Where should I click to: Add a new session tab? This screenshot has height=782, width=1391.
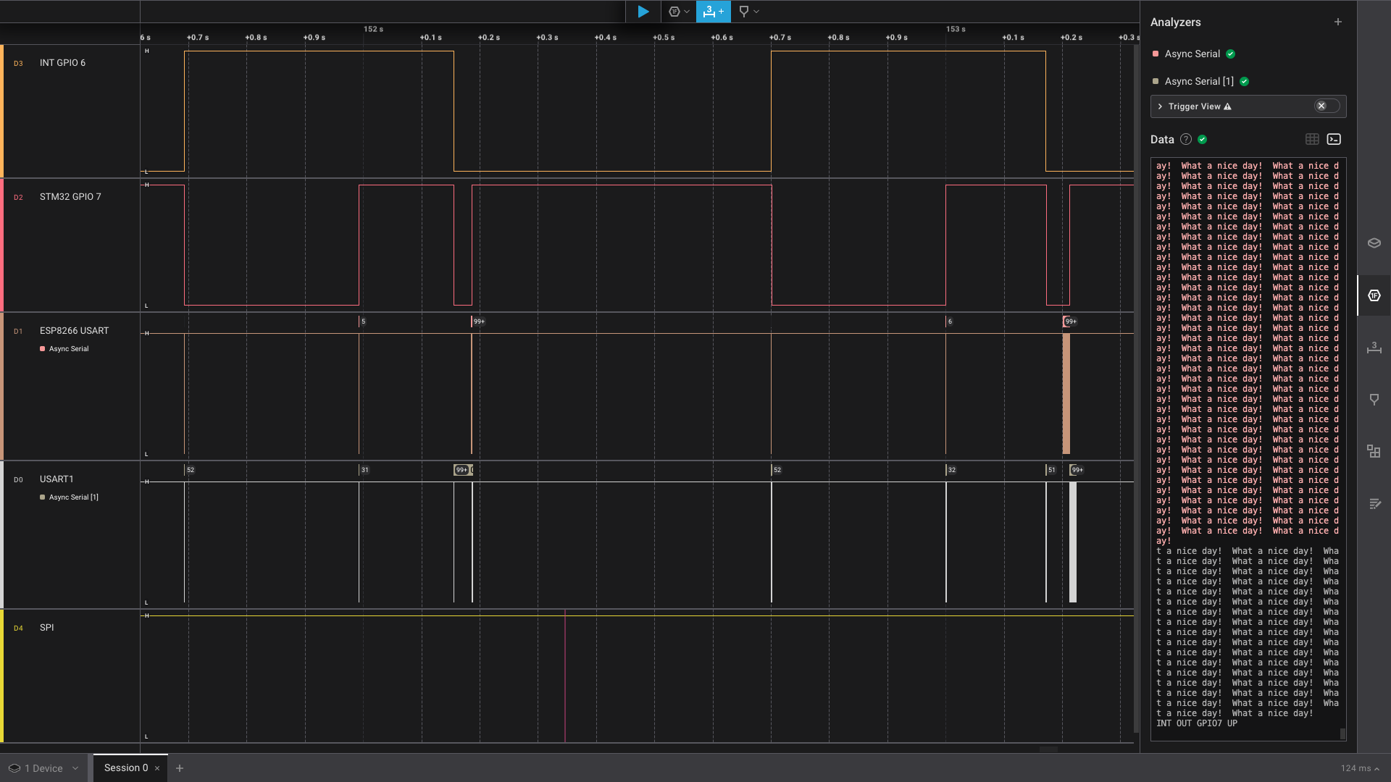[x=180, y=768]
